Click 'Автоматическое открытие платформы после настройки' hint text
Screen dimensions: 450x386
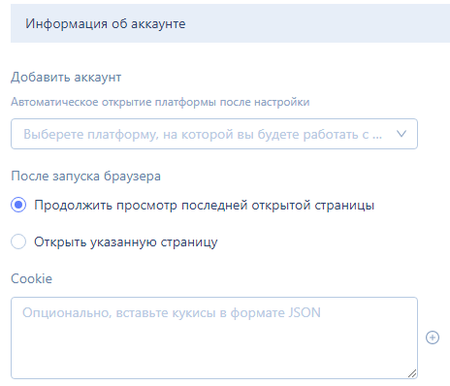[x=160, y=102]
